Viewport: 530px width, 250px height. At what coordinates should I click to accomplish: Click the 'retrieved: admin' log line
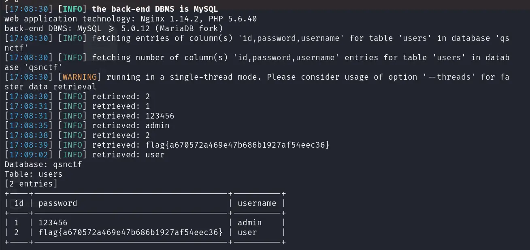tap(130, 126)
